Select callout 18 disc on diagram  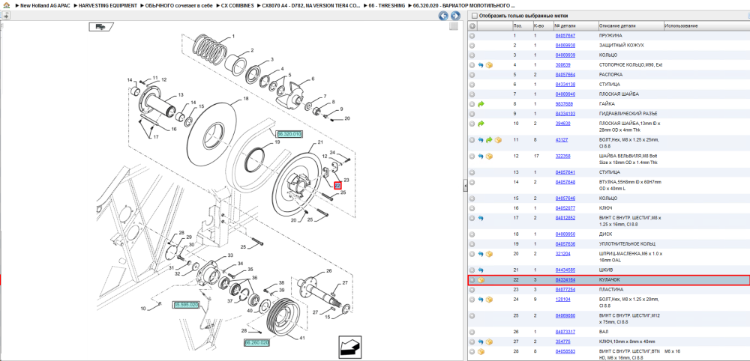click(246, 99)
